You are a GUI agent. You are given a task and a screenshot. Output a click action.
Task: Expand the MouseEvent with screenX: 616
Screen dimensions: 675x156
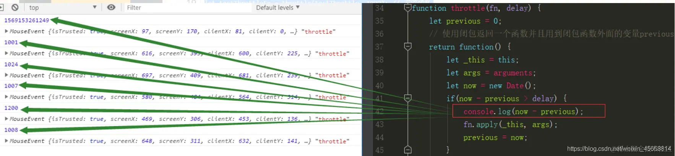tap(6, 53)
